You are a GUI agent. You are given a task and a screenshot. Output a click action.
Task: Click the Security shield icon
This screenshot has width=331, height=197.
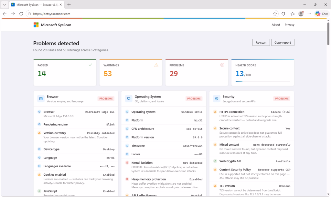pyautogui.click(x=217, y=98)
